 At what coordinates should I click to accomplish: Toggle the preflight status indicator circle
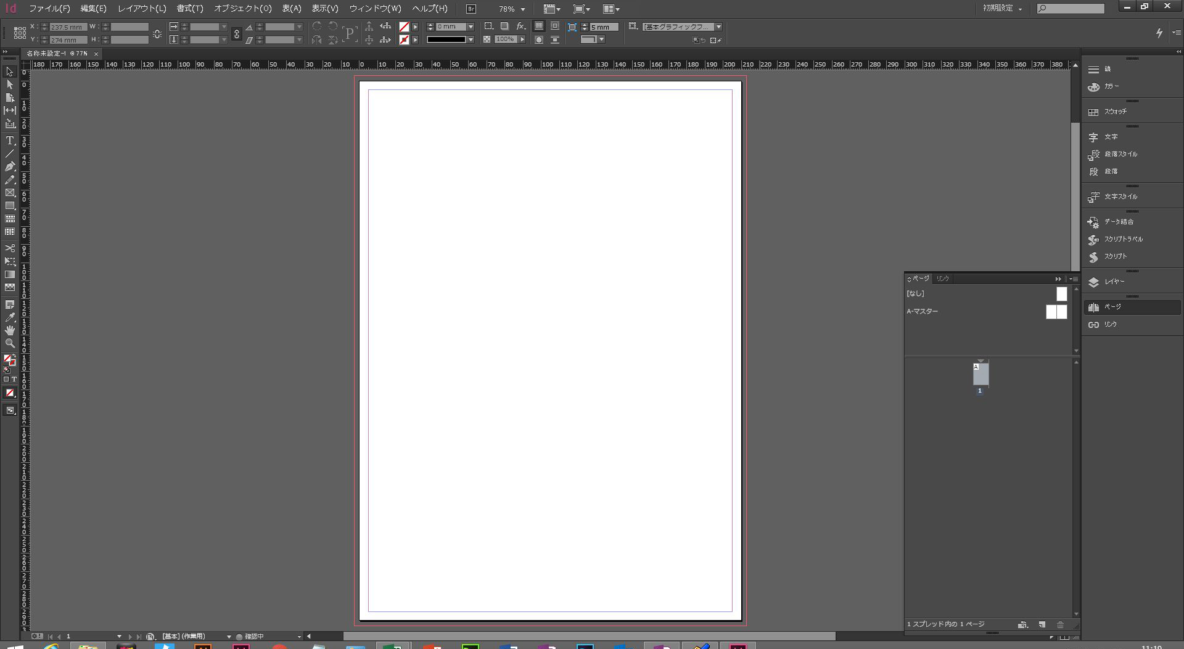pyautogui.click(x=239, y=637)
